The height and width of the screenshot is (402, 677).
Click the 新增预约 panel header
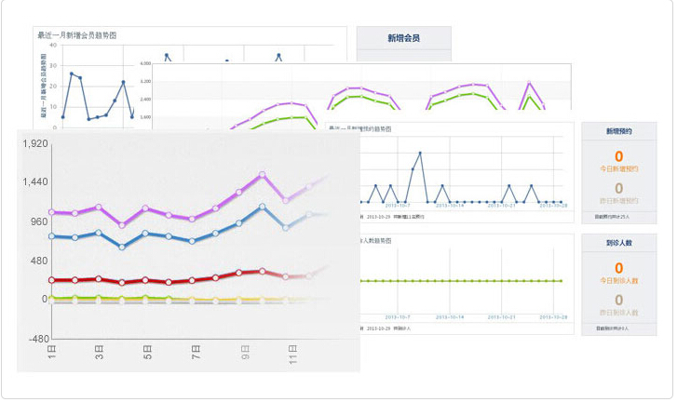tap(618, 131)
